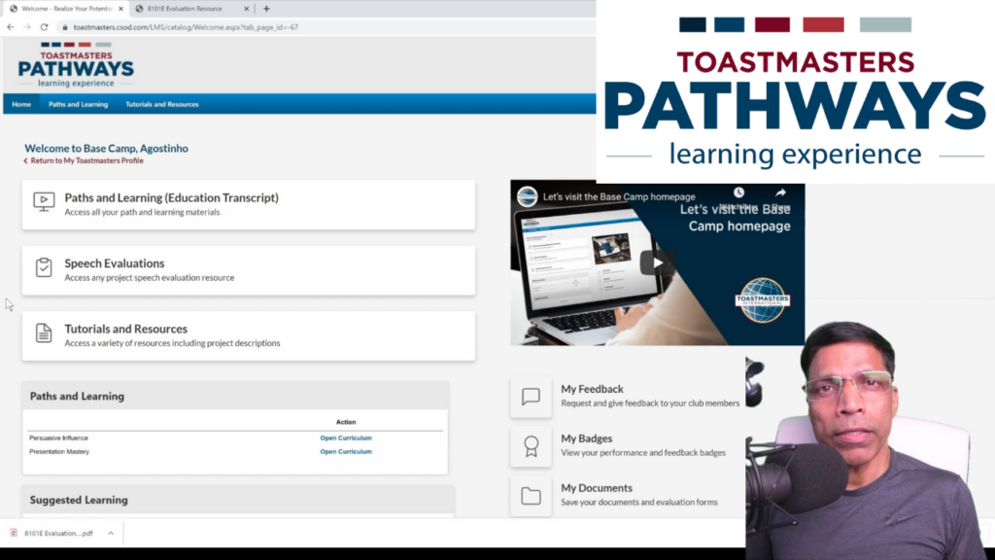Click the Toastmasters Pathways logo in the page header

point(76,65)
